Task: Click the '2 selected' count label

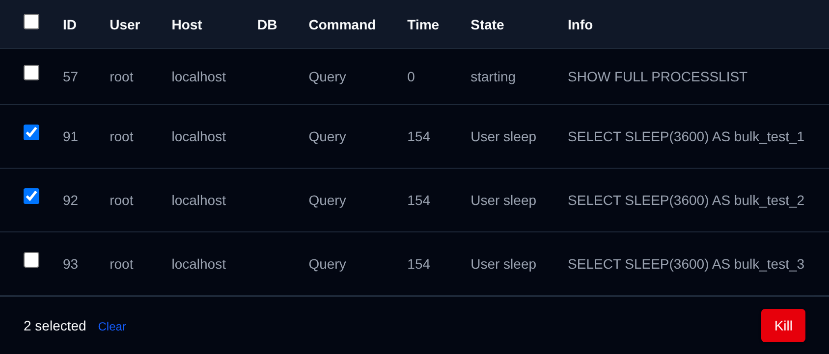Action: click(55, 326)
